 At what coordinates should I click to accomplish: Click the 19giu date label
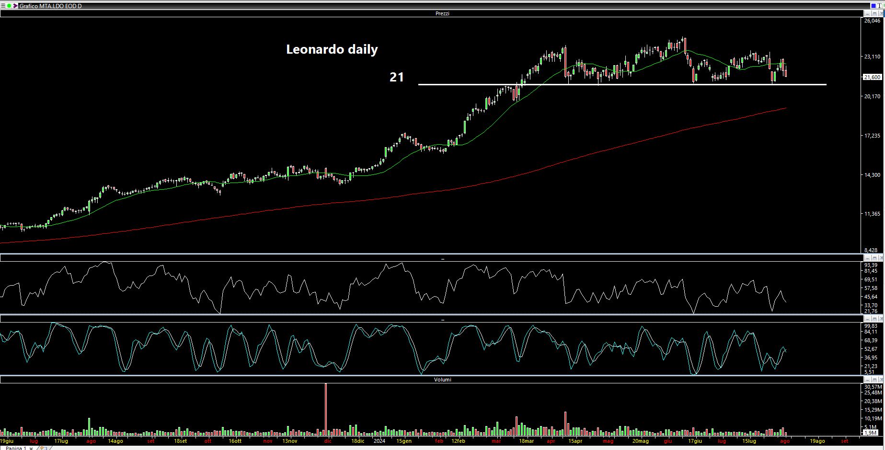click(7, 441)
